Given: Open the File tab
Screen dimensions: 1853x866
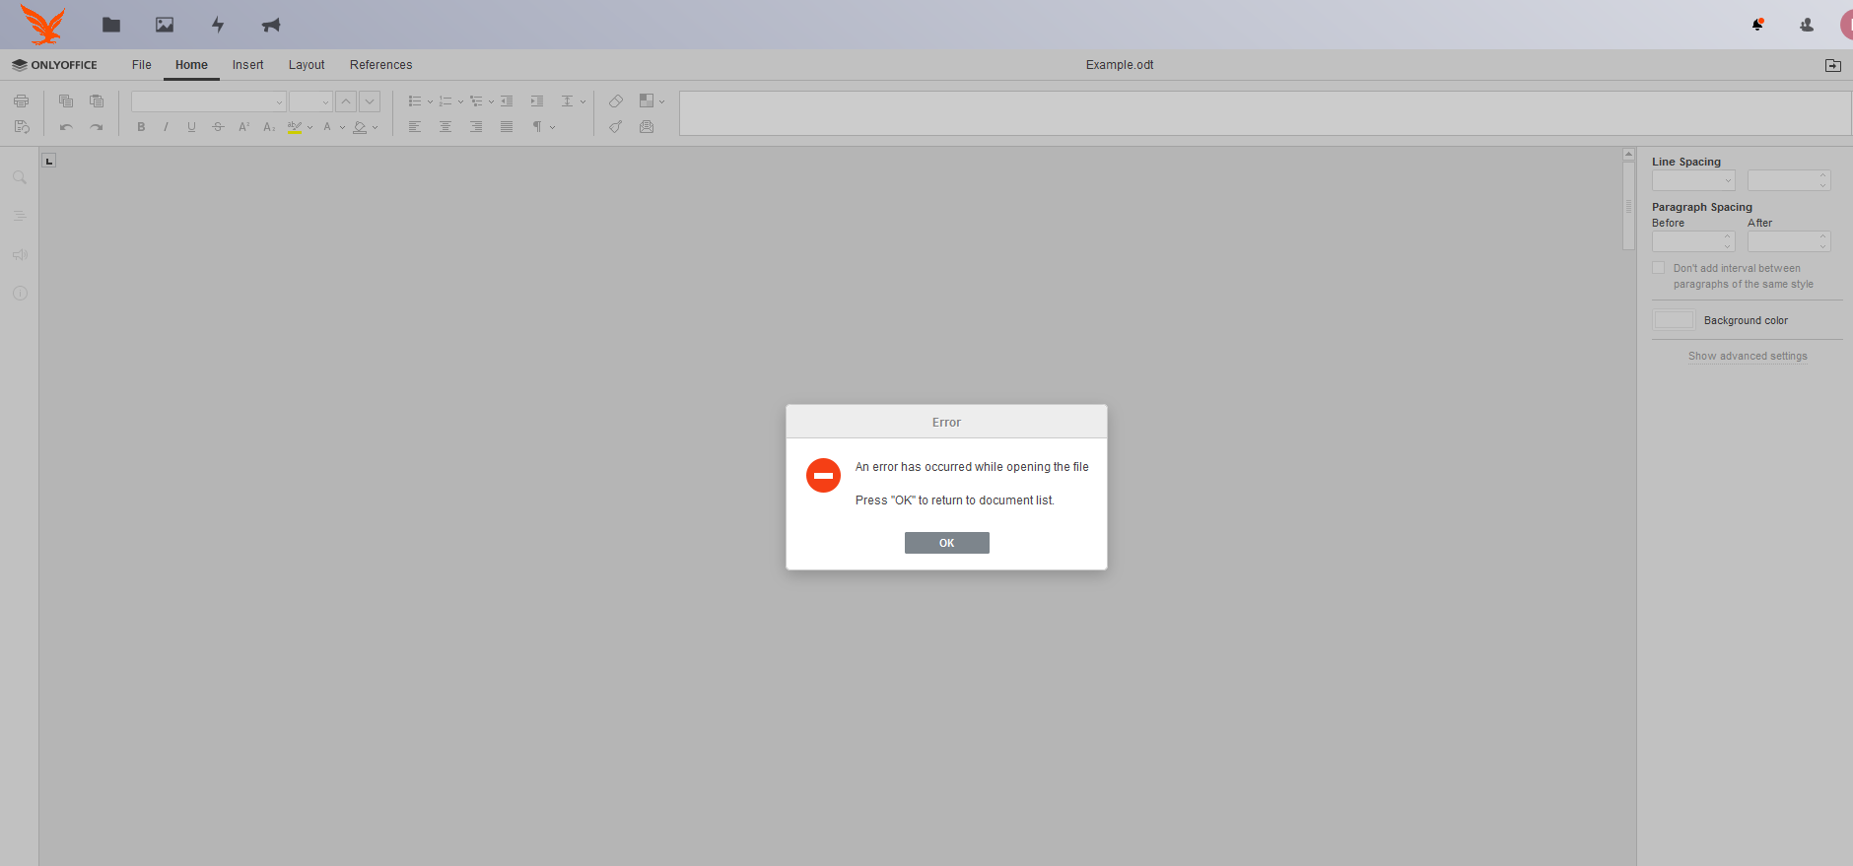Looking at the screenshot, I should (142, 65).
